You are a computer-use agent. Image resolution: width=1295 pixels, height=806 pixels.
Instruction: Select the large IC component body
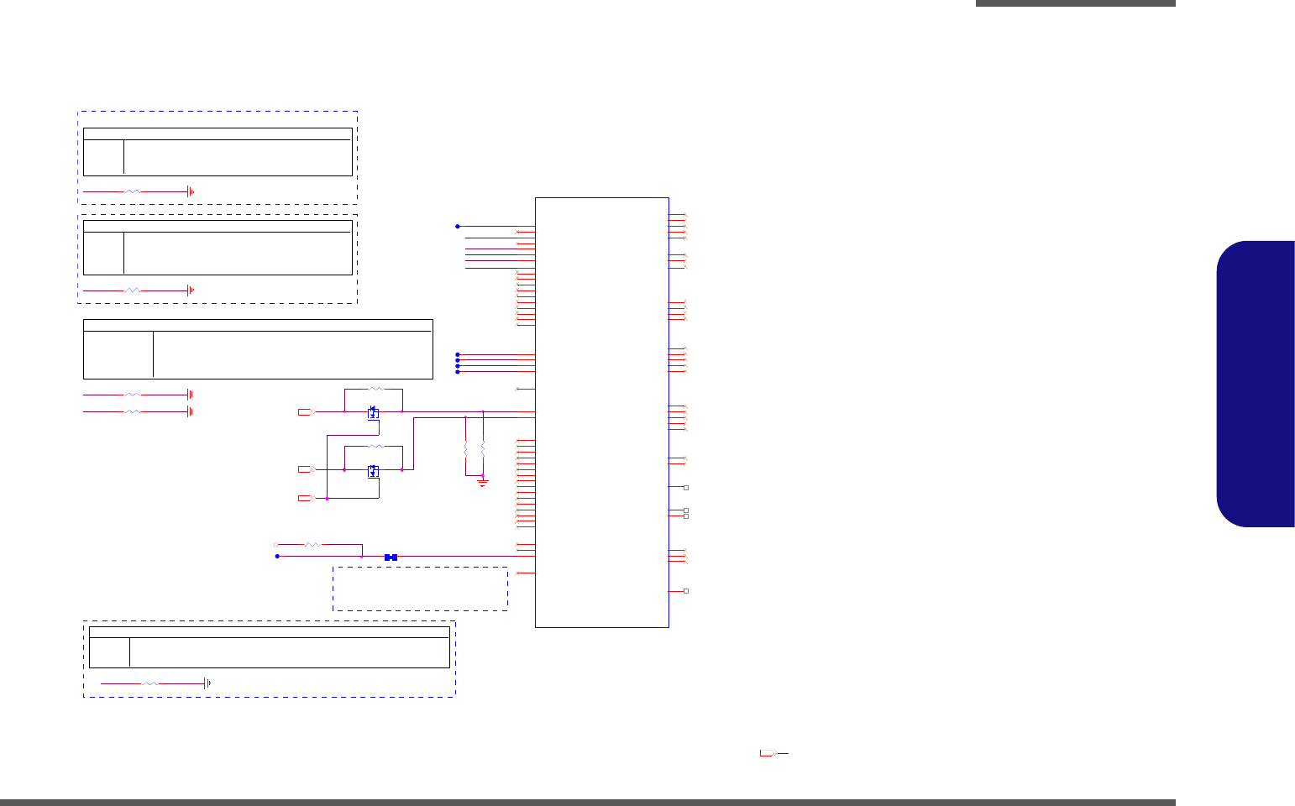pos(602,412)
